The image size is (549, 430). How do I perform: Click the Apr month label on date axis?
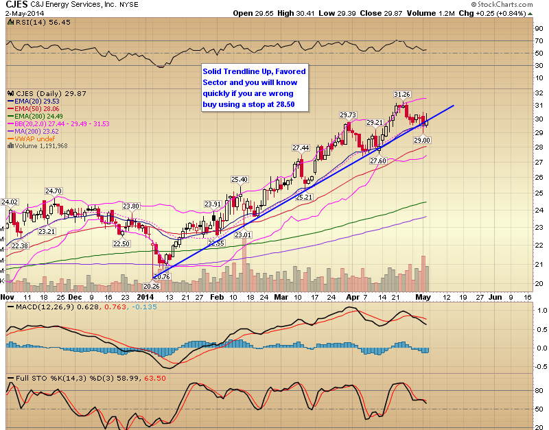point(353,297)
